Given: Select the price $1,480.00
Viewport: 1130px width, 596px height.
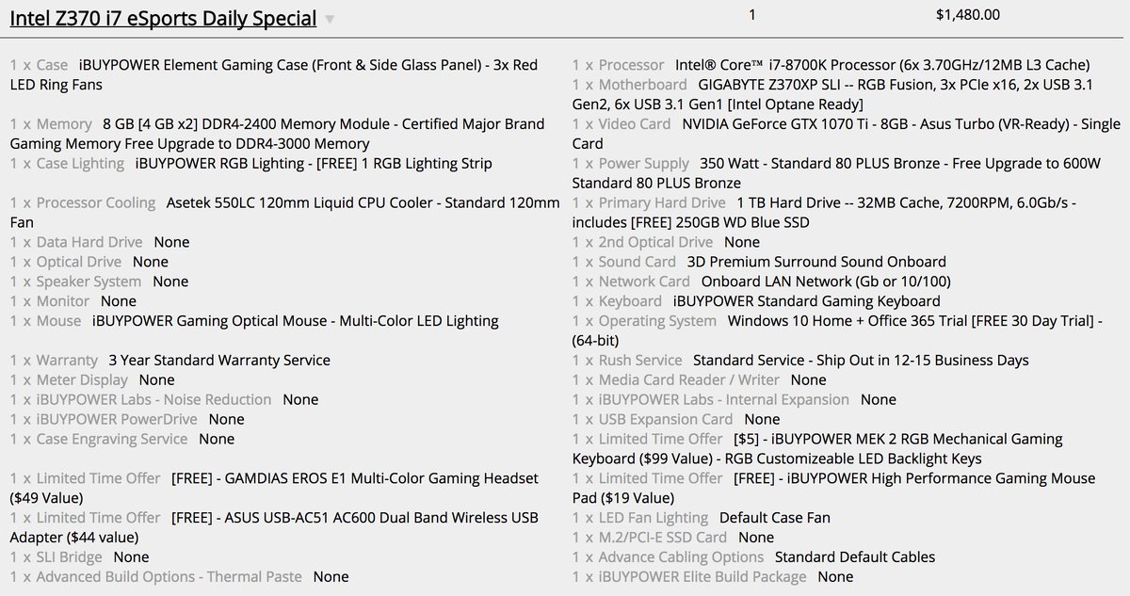Looking at the screenshot, I should [968, 15].
